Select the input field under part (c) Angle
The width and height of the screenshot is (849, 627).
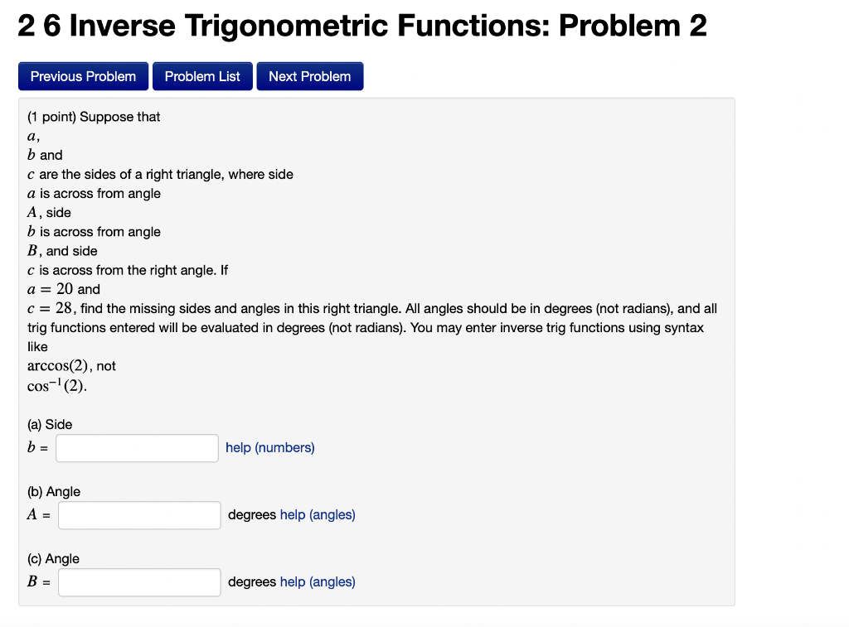pos(138,581)
